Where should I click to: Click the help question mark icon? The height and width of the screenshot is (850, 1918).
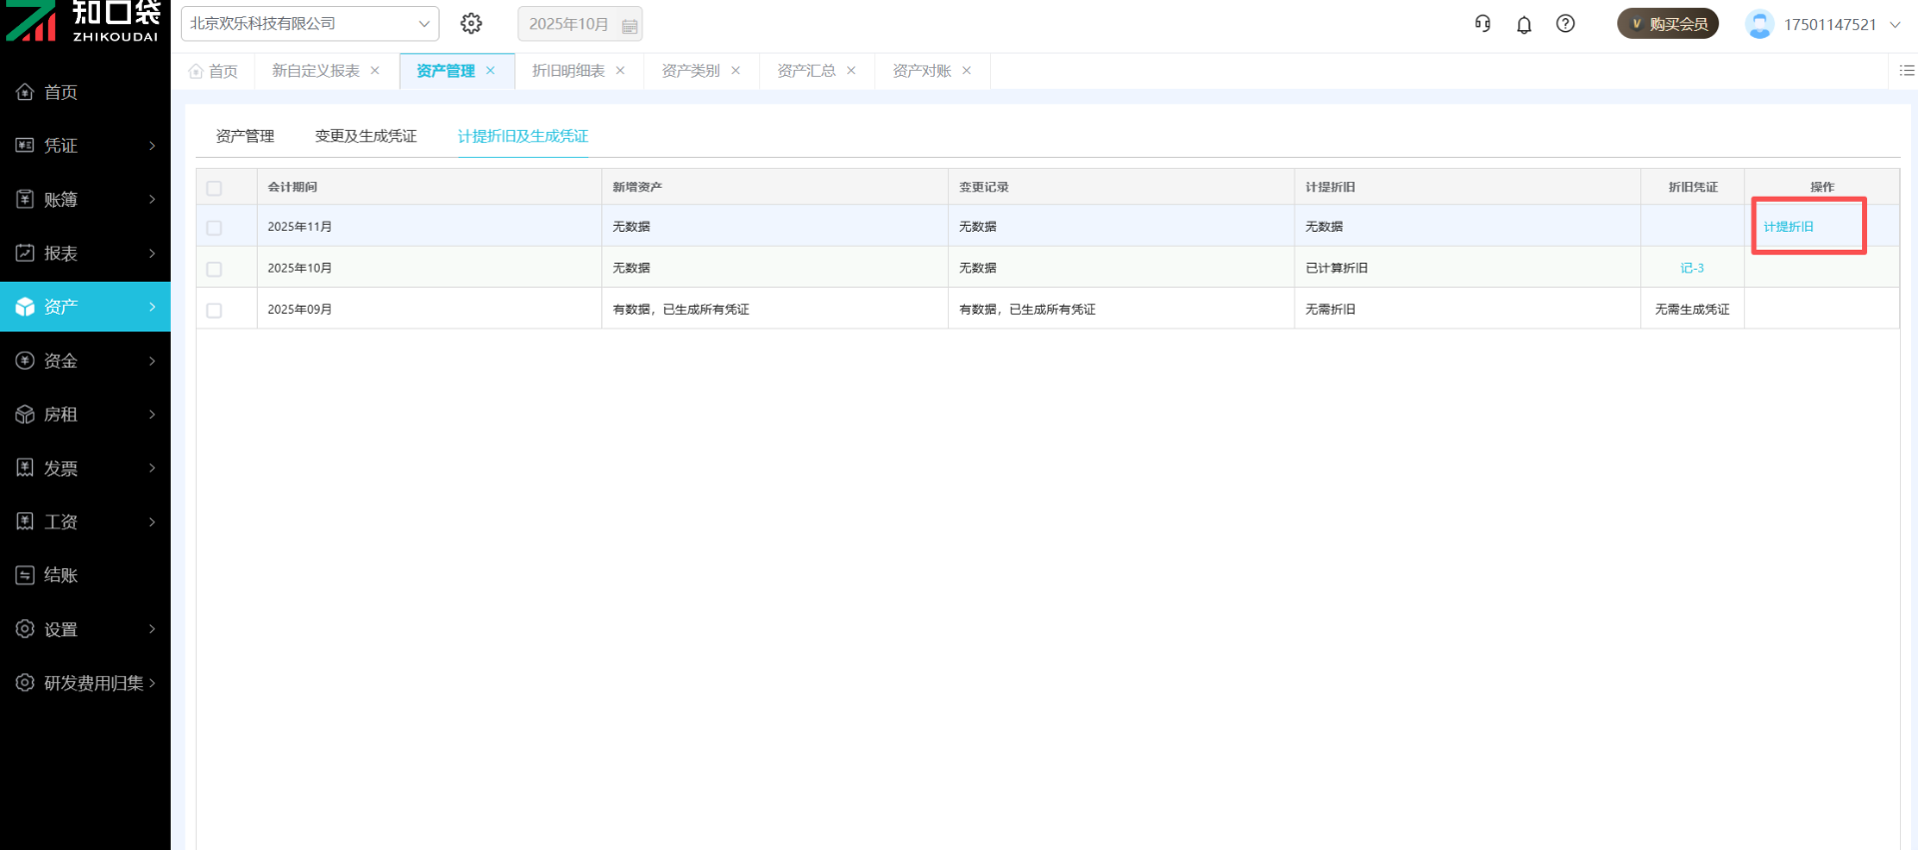click(1565, 24)
